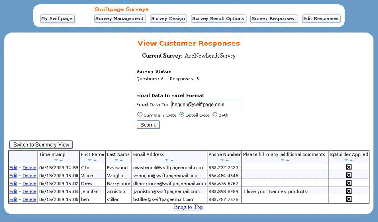Delete the Vince Vaughn response
Viewport: 378px width, 222px height.
29,176
